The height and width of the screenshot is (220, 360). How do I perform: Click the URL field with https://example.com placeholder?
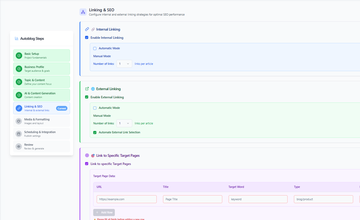[x=127, y=199]
